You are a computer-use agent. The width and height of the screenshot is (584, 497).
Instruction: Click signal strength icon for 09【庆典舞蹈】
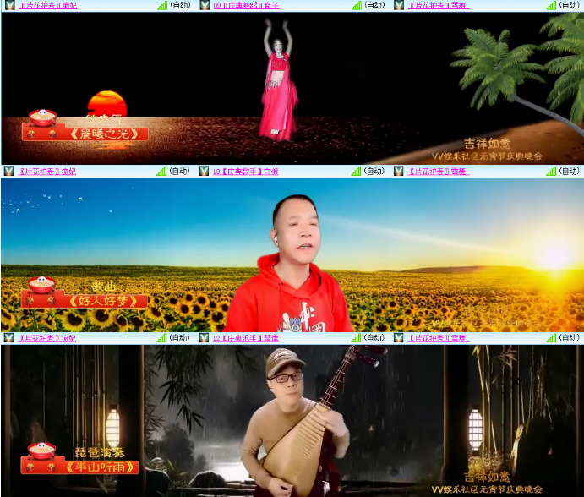(x=357, y=5)
